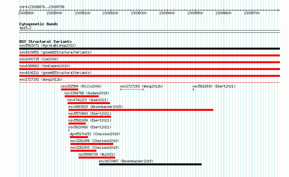Image resolution: width=289 pixels, height=177 pixels.
Task: Click the nsv5996739 (Wu2021) label
Action: click(x=97, y=154)
